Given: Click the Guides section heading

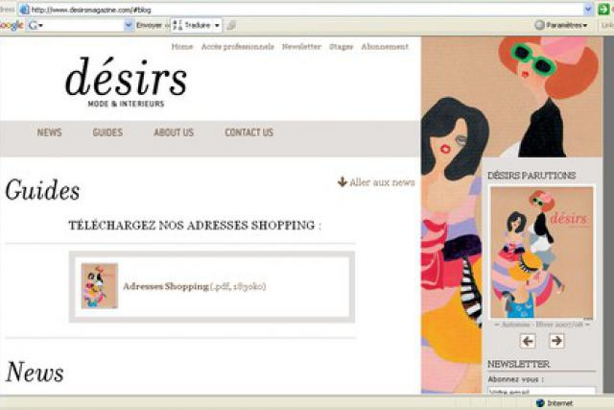Looking at the screenshot, I should [x=42, y=190].
